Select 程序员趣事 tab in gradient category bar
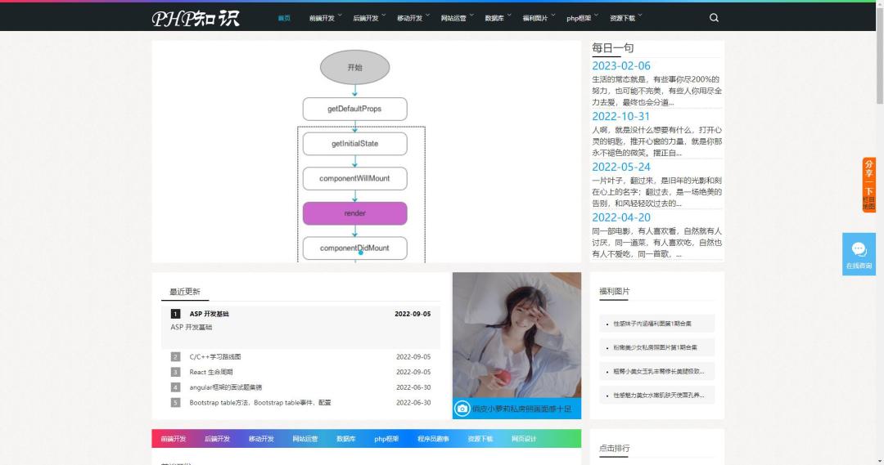The width and height of the screenshot is (884, 465). pos(434,439)
